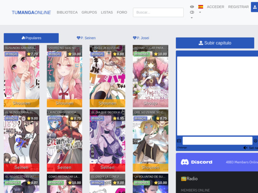The width and height of the screenshot is (258, 193).
Task: Click the star rating 7.70 badge
Action: pos(32,54)
